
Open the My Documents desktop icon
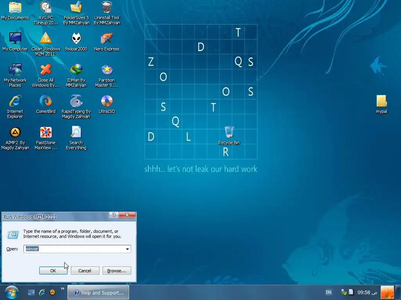(15, 11)
